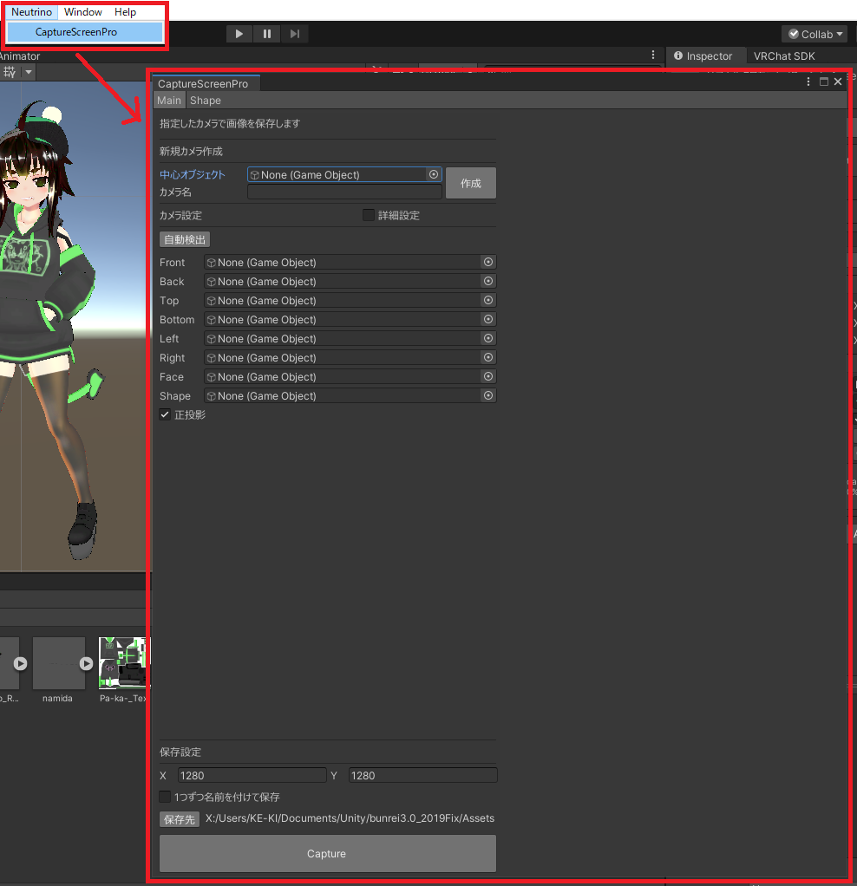Enable 1つずつ名前を付けて保存 checkbox
857x886 pixels.
tap(165, 796)
